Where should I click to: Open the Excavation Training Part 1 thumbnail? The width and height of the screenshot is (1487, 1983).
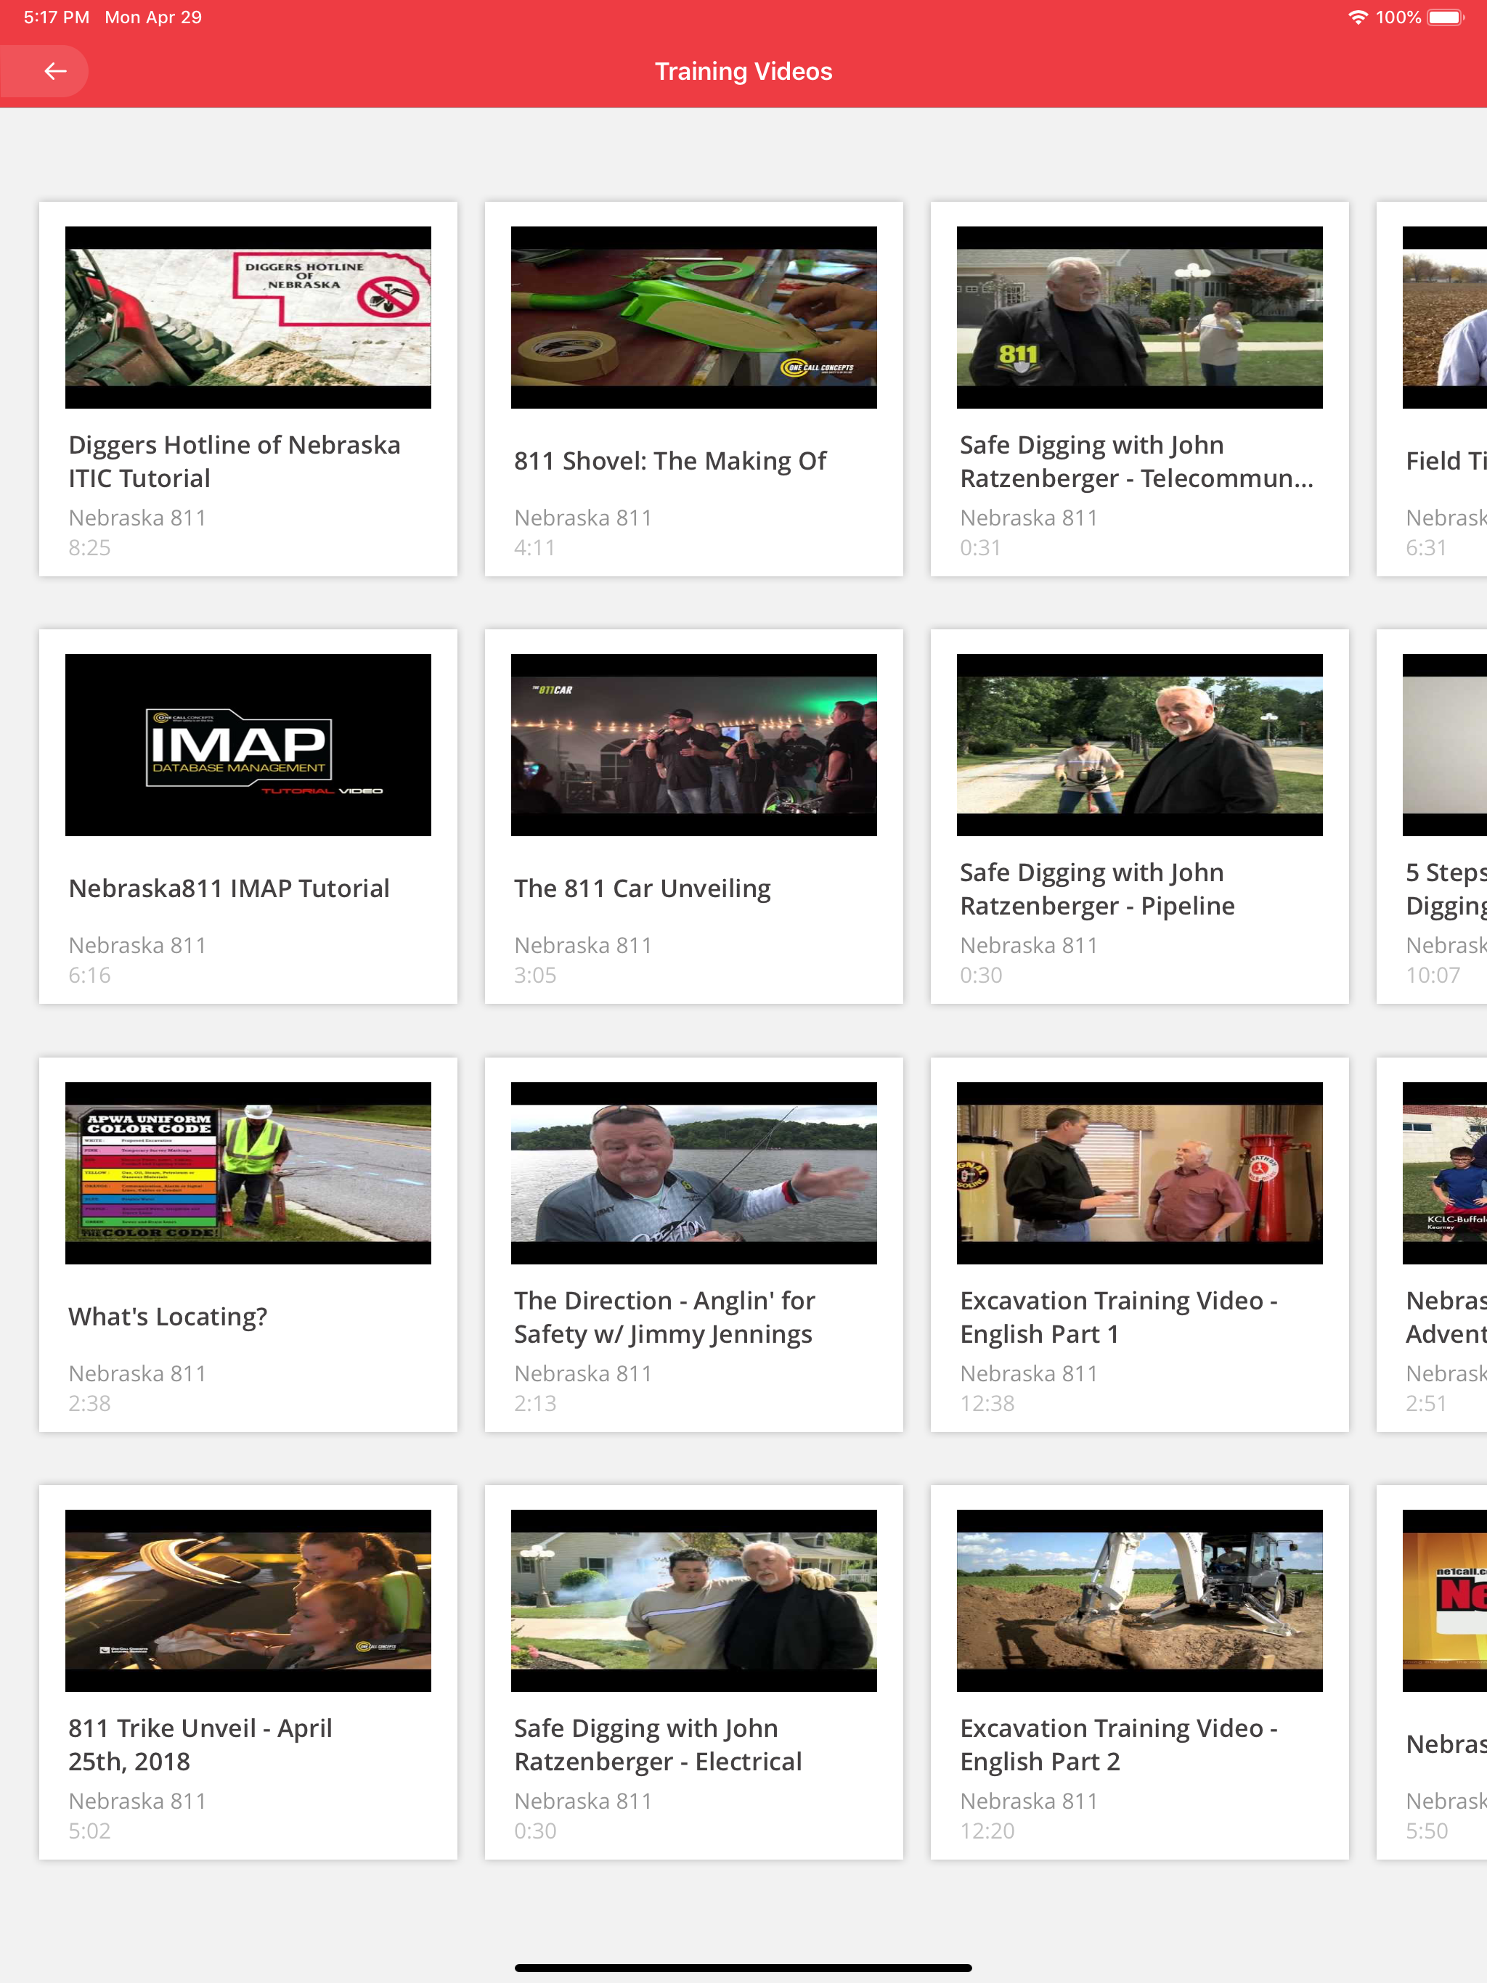click(1140, 1172)
